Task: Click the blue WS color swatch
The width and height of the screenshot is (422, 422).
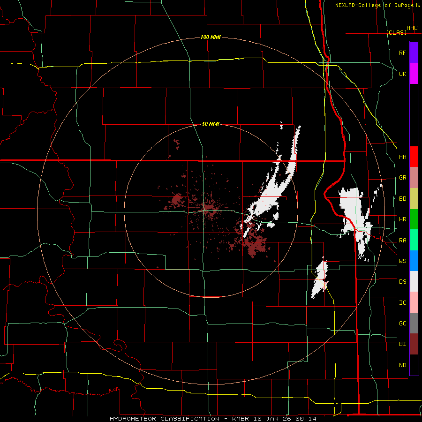Action: click(x=414, y=261)
